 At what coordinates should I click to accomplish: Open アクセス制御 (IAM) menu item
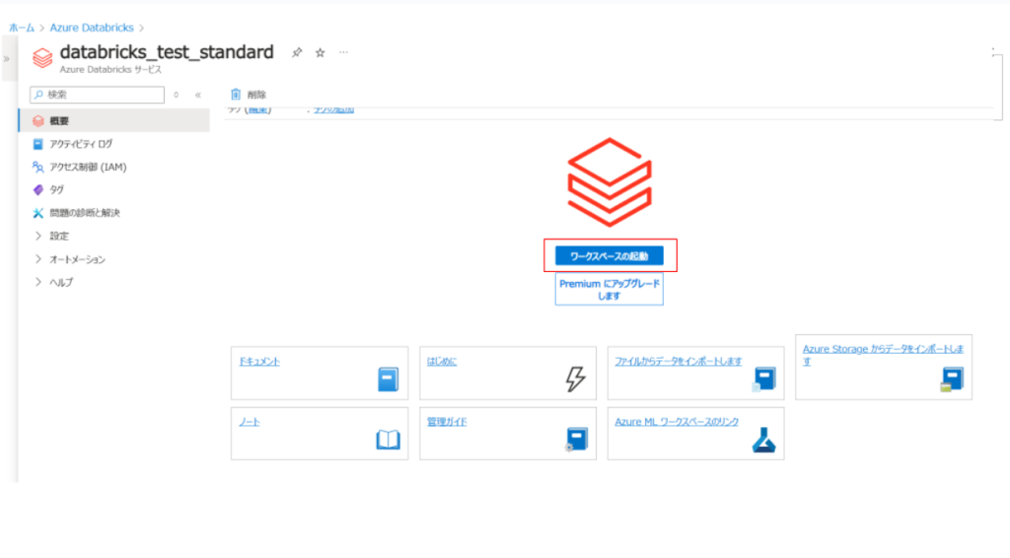click(x=88, y=167)
